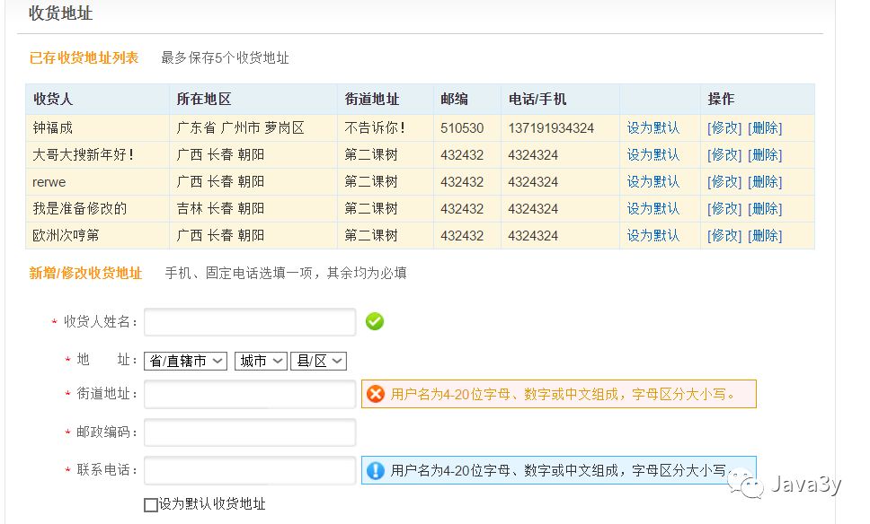Click 删除 for the 钟福成 row
Screen dimensions: 870x524
[x=765, y=128]
